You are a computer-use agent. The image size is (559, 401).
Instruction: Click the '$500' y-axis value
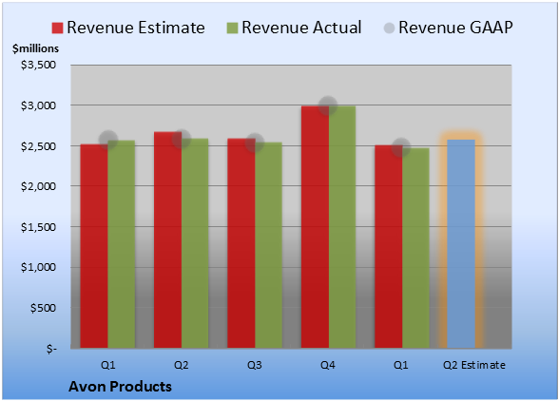click(43, 308)
